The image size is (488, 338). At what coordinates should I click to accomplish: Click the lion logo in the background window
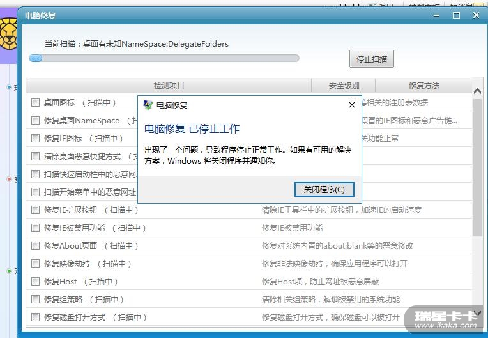[8, 34]
